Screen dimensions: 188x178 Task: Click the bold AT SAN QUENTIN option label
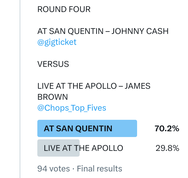click(x=78, y=128)
